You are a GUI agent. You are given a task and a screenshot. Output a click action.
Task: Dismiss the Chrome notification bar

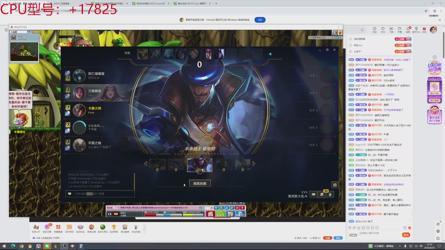coord(440,20)
